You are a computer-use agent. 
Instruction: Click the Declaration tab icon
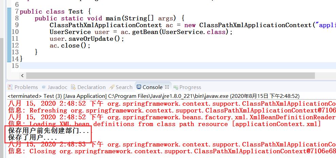tap(73, 87)
